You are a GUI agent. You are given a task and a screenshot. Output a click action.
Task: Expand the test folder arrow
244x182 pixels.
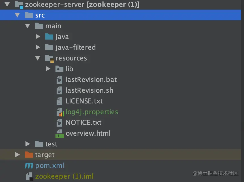[x=27, y=144]
